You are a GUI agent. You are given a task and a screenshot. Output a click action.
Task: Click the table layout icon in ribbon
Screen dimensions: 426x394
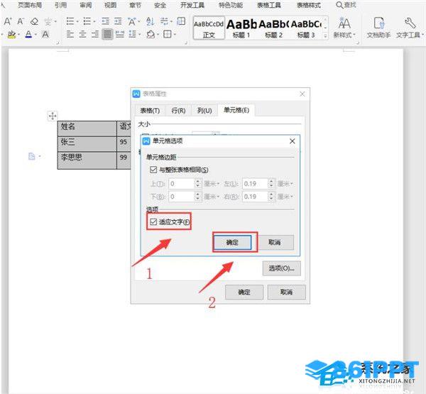pyautogui.click(x=181, y=21)
